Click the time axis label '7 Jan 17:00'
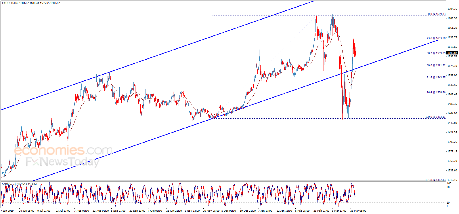Screen dimensions: 459x214 [265, 211]
